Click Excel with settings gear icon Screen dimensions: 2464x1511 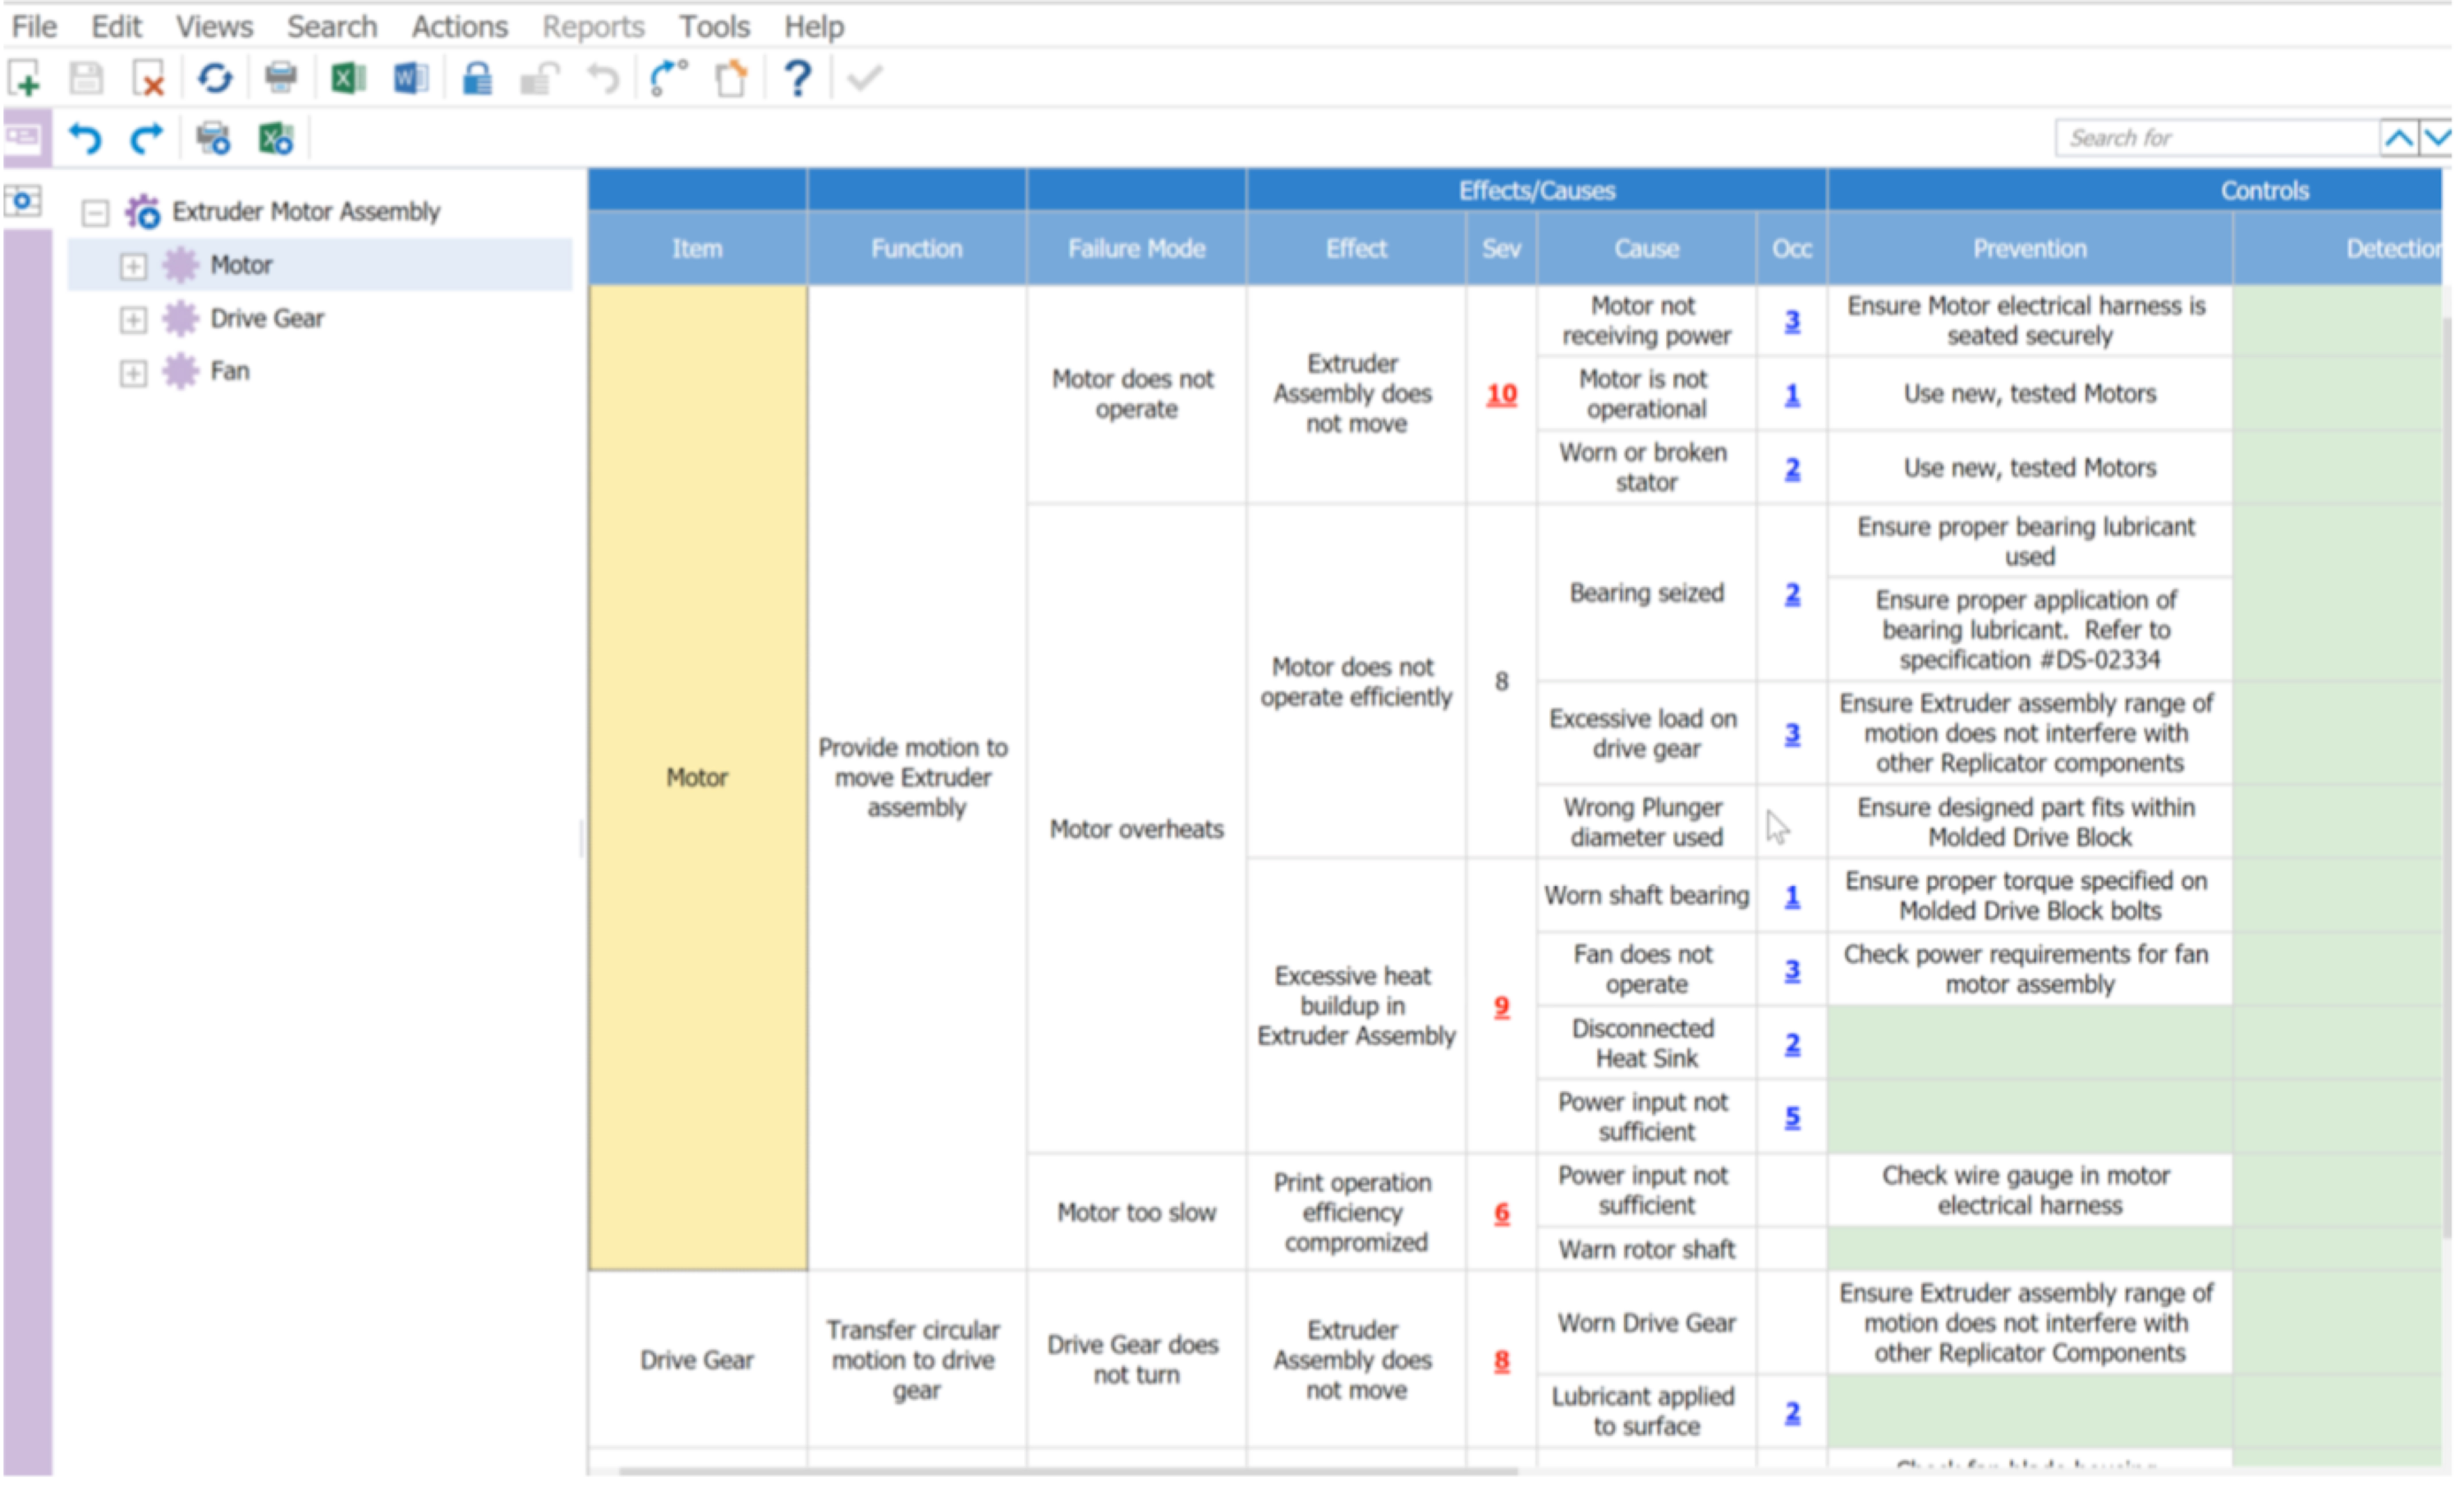click(x=275, y=138)
